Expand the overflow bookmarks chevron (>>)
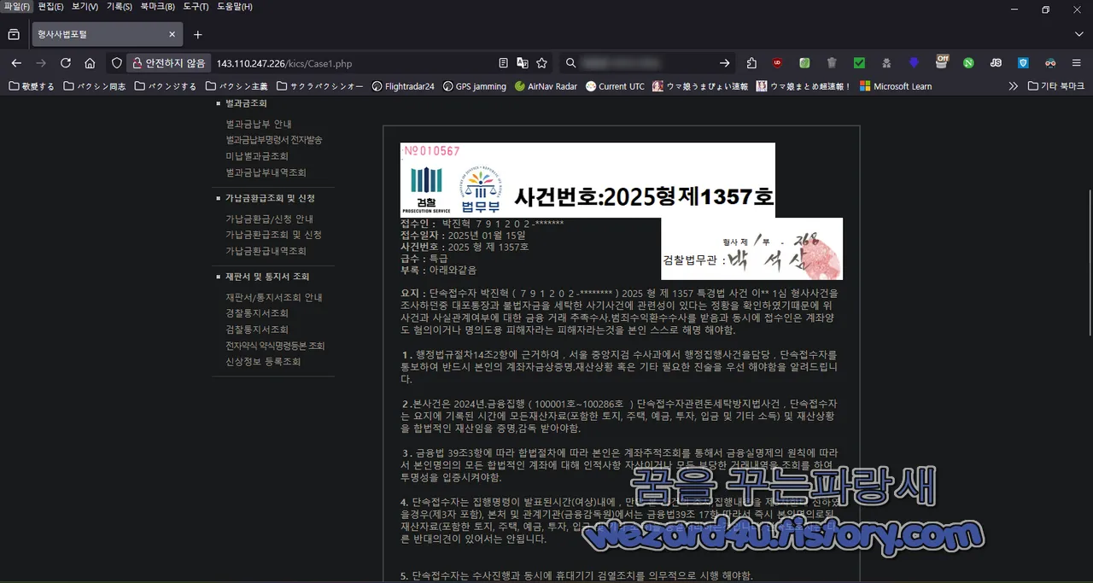Image resolution: width=1093 pixels, height=583 pixels. tap(1013, 85)
